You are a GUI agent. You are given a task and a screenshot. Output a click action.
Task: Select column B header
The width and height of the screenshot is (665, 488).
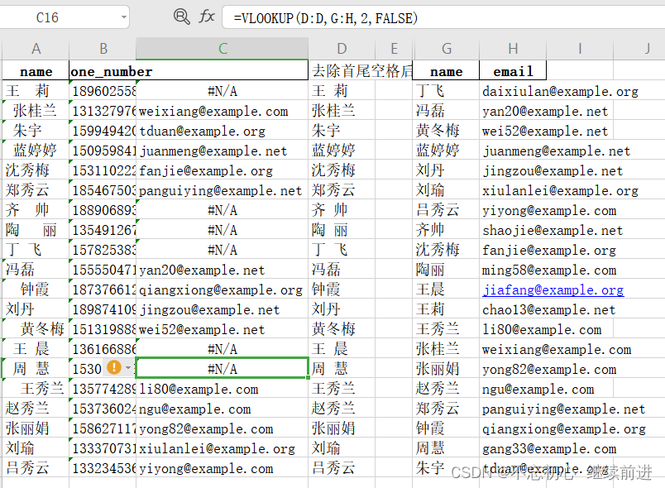pyautogui.click(x=103, y=49)
